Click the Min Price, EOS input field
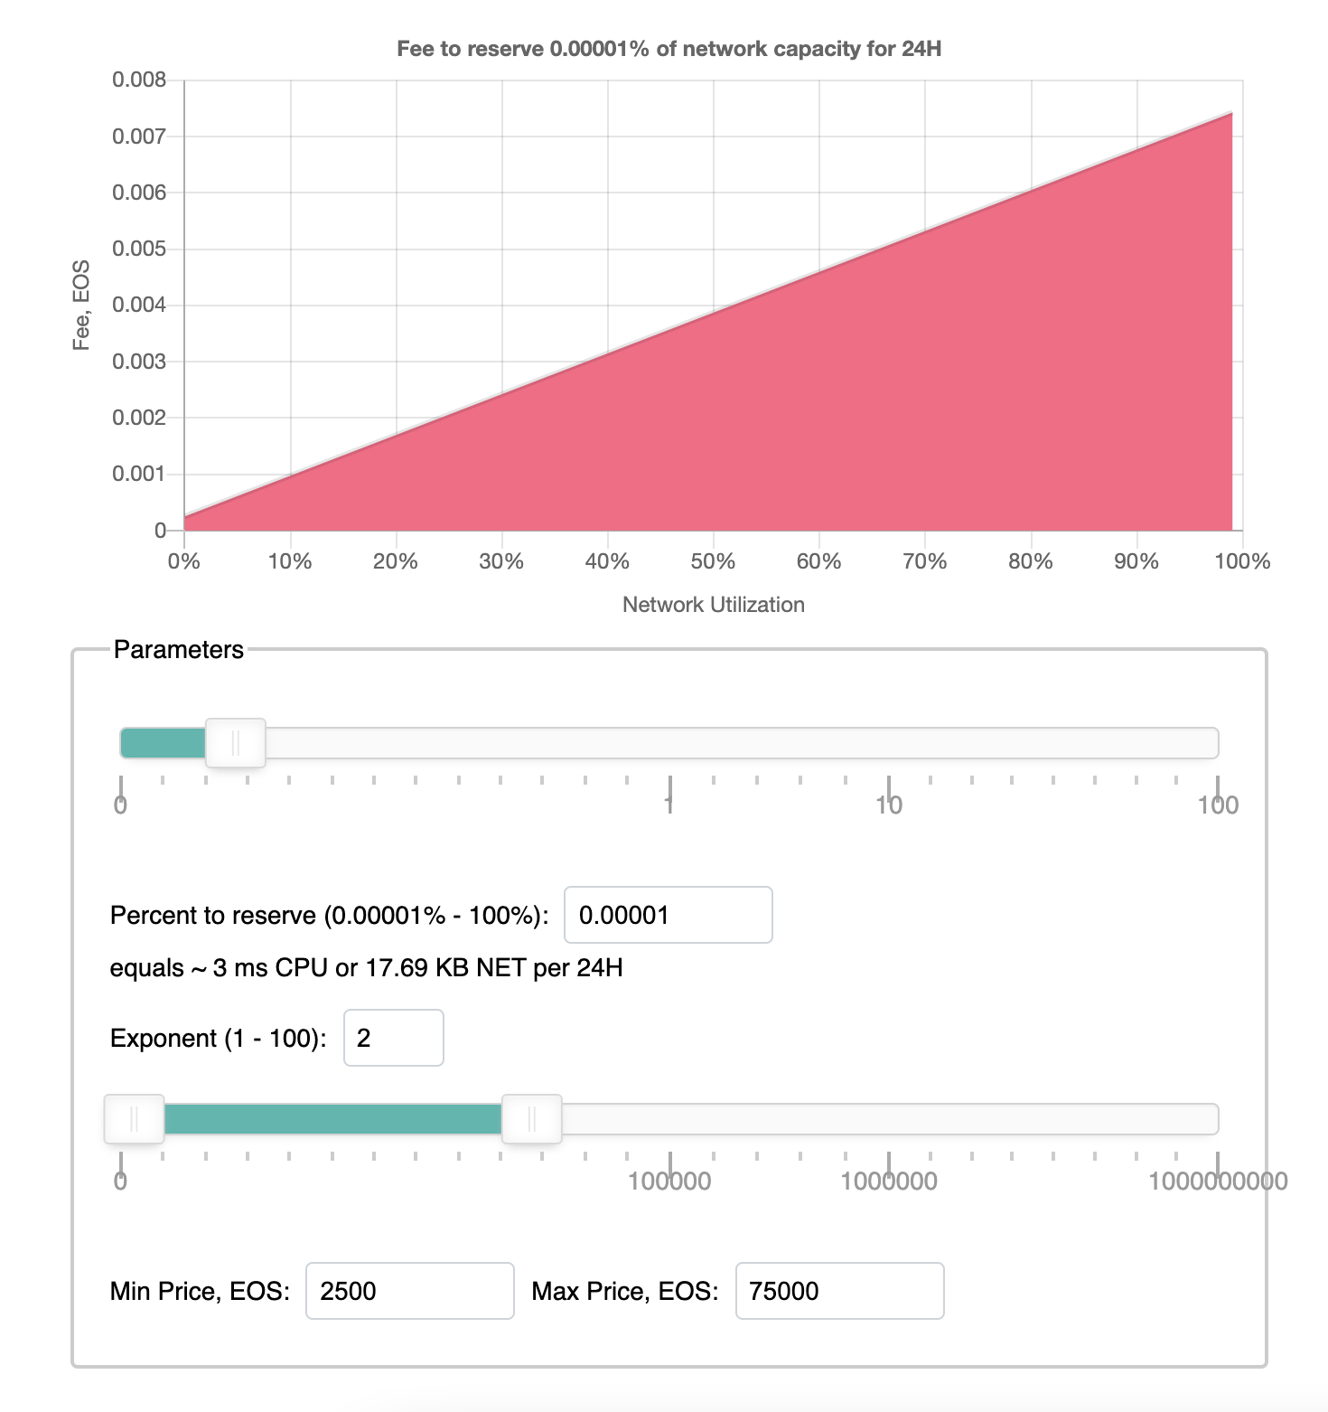1328x1412 pixels. [x=408, y=1291]
